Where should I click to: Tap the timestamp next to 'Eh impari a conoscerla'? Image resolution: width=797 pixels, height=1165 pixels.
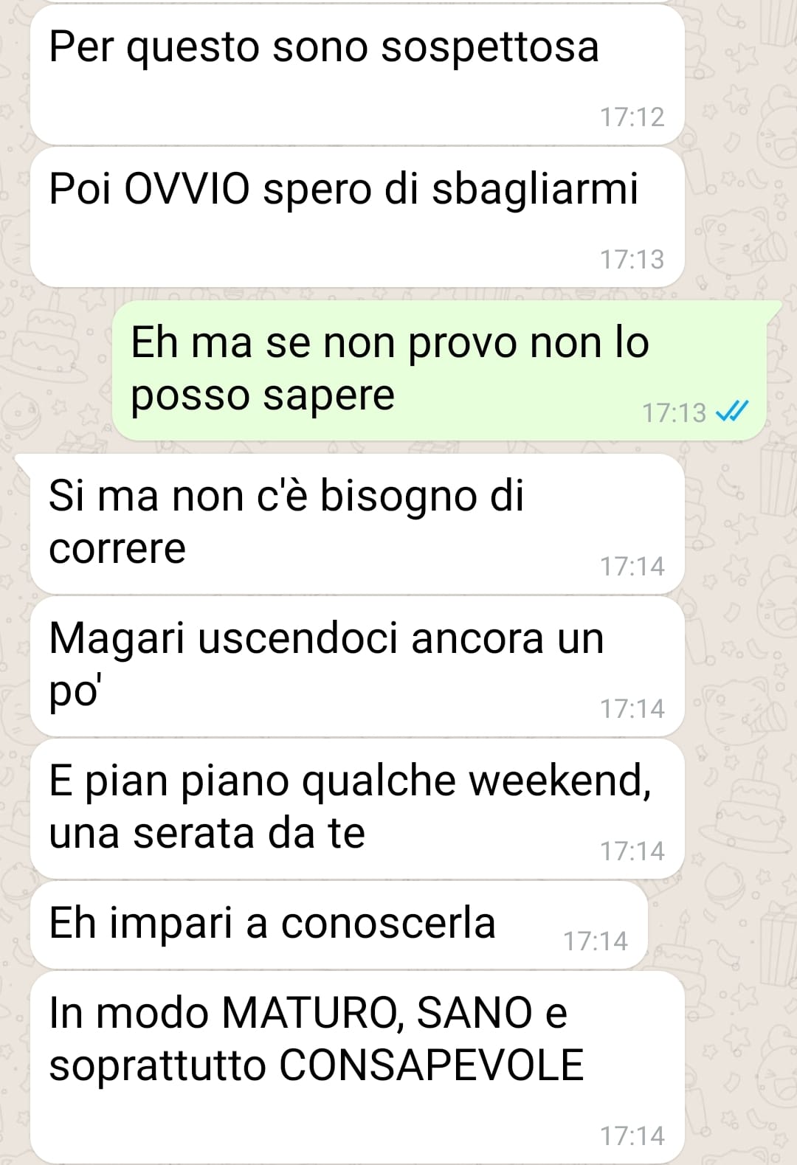(595, 941)
